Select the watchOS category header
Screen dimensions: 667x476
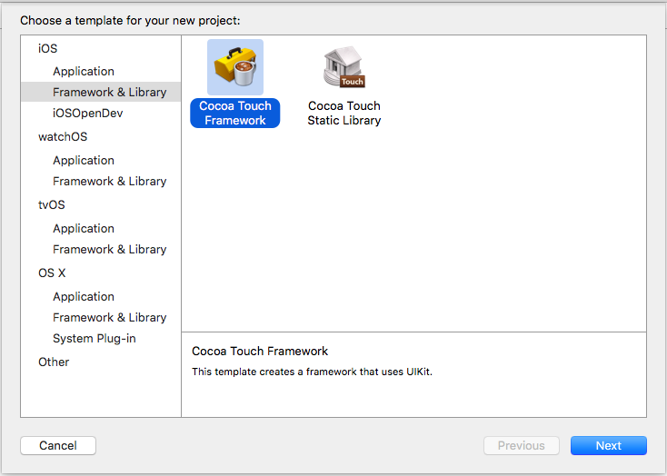click(63, 137)
